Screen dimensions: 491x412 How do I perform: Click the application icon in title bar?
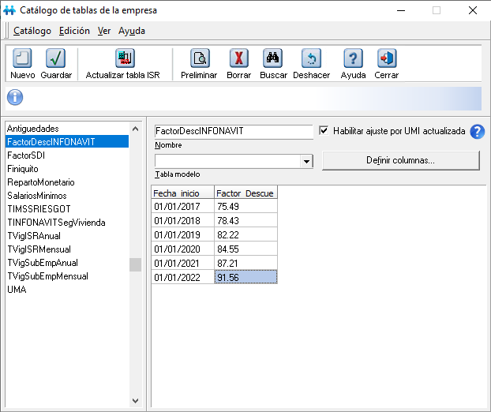[x=9, y=10]
